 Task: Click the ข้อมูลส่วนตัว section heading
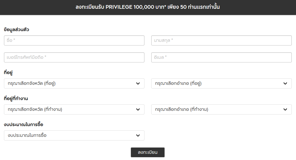(x=16, y=30)
